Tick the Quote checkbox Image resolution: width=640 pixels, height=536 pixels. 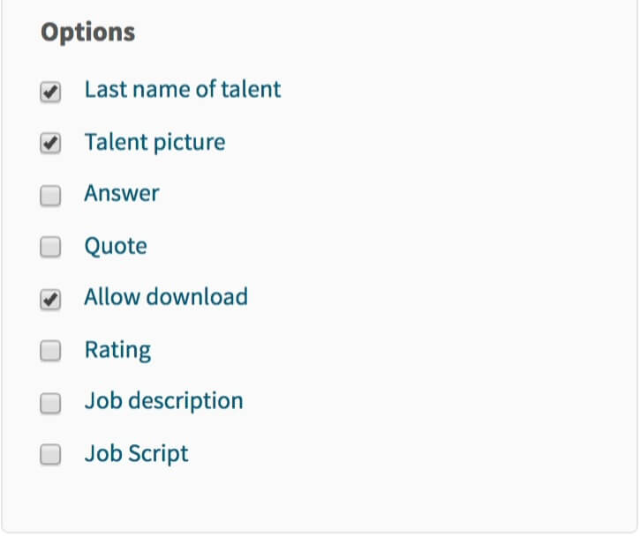(x=50, y=248)
